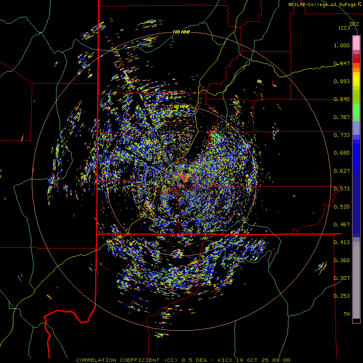
Task: Click the 0.627 scale value
Action: tap(342, 171)
